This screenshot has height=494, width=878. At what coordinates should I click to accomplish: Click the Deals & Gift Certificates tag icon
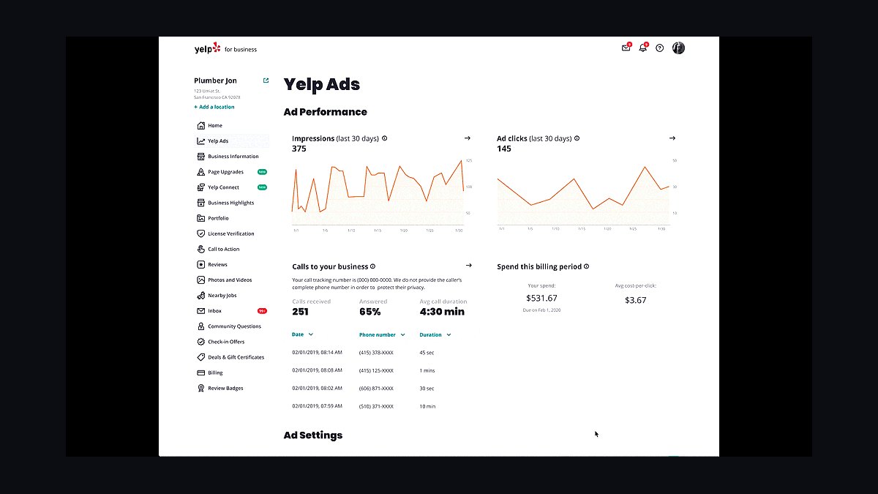pyautogui.click(x=201, y=357)
